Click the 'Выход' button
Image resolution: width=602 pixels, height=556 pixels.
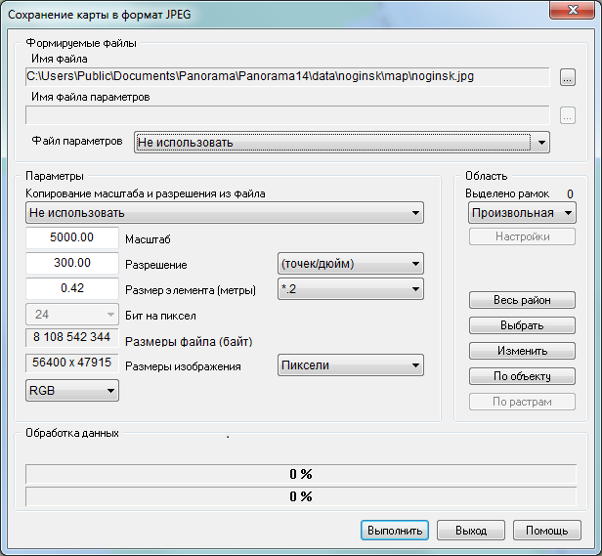[470, 531]
